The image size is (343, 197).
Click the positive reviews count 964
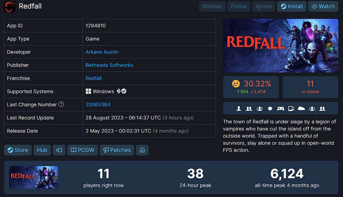point(242,92)
